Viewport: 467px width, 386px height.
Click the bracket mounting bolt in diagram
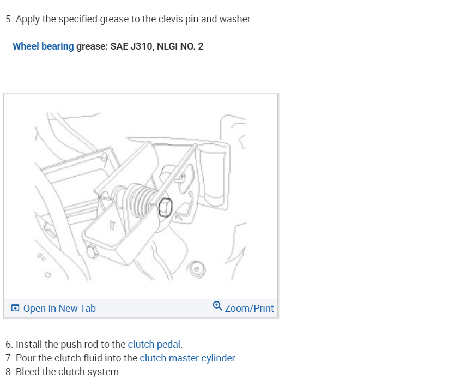(x=92, y=252)
